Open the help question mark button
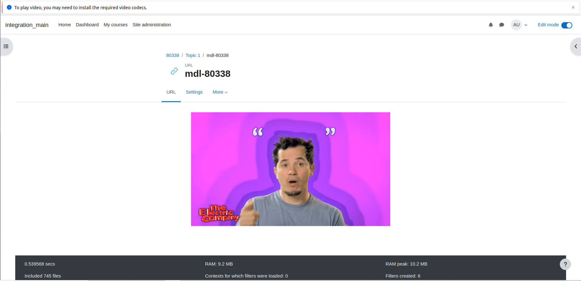This screenshot has width=581, height=281. 565,264
